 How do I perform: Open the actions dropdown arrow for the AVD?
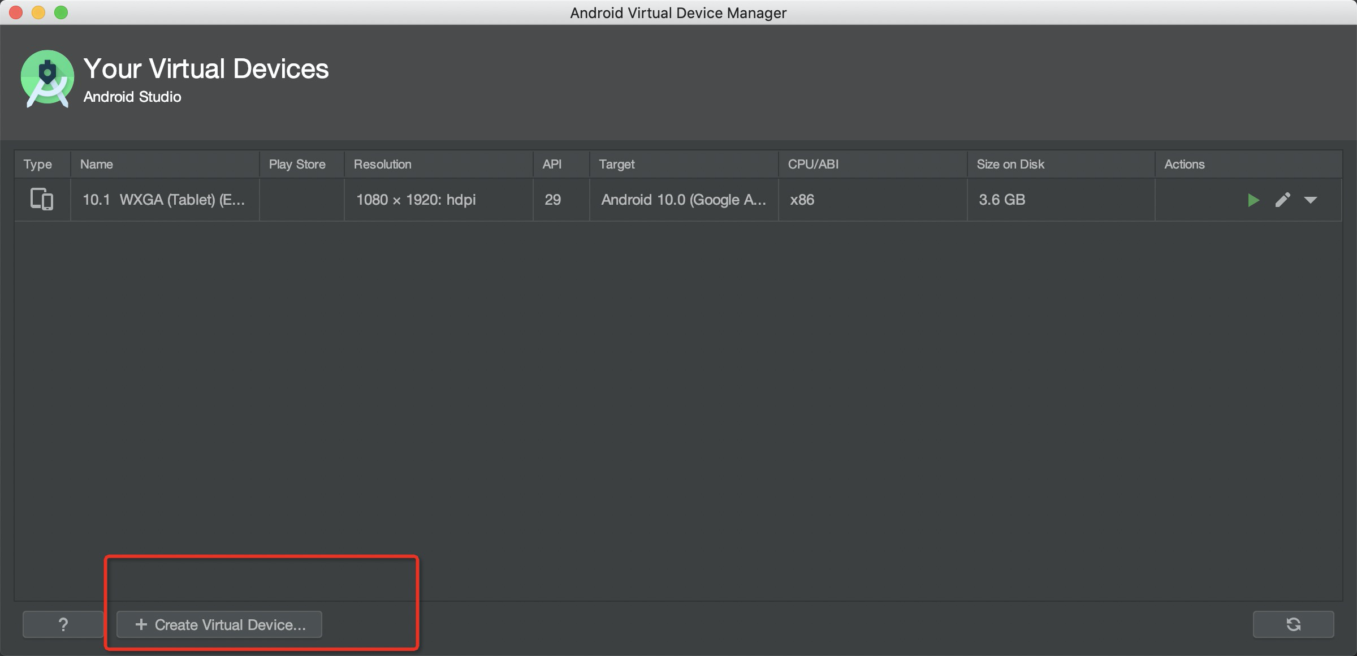1311,200
